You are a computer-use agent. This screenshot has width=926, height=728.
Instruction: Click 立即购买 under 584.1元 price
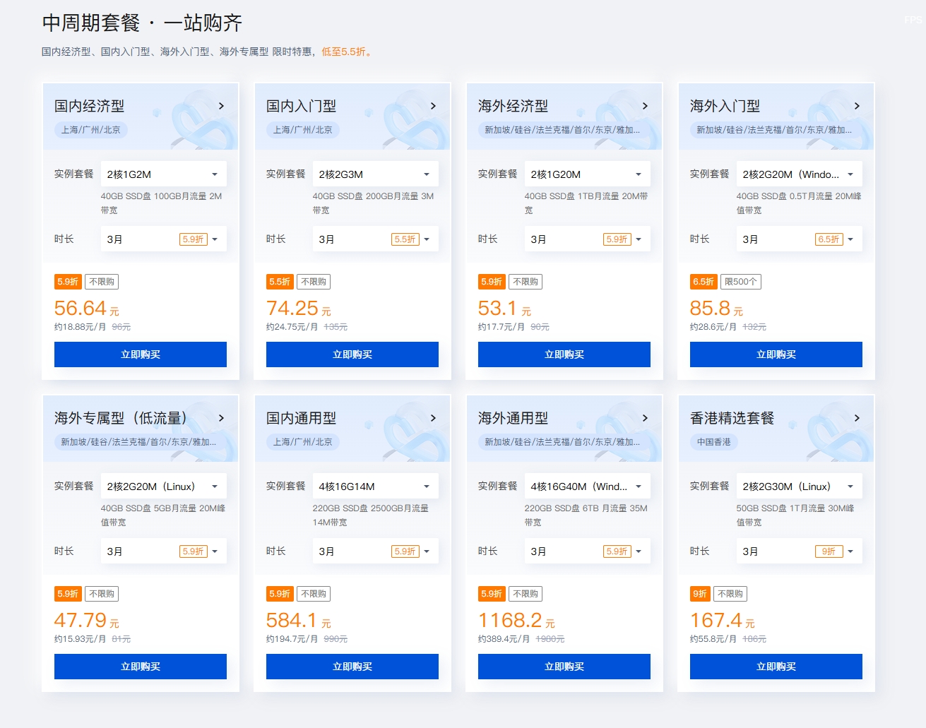[x=352, y=667]
